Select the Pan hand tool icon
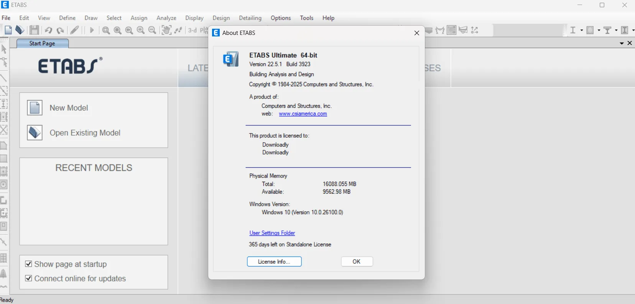Viewport: 635px width, 304px height. pyautogui.click(x=166, y=30)
